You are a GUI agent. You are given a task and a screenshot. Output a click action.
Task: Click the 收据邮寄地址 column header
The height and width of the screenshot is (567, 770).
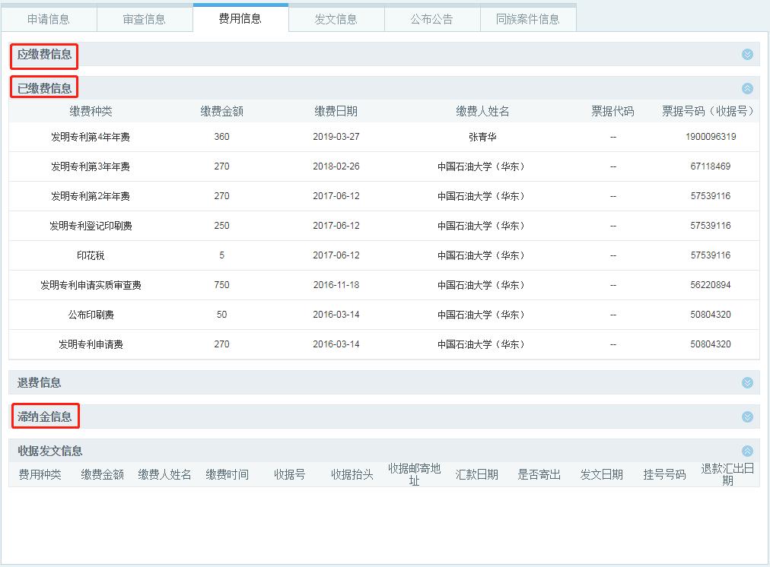pyautogui.click(x=415, y=474)
